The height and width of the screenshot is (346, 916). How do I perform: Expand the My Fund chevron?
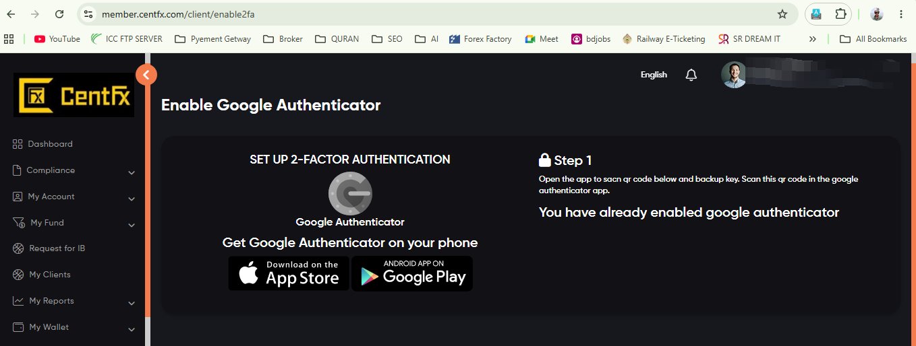(132, 225)
